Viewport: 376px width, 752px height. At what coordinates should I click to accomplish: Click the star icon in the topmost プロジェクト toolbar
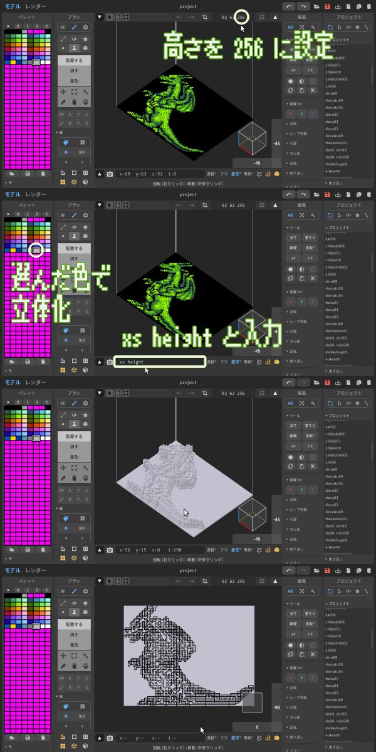point(357,28)
